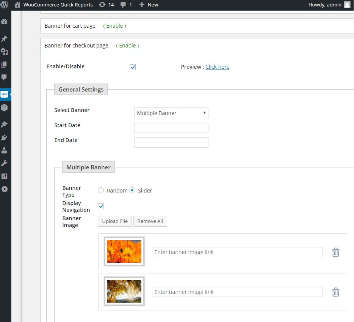
Task: Open the admin avatar in the top bar
Action: 347,5
